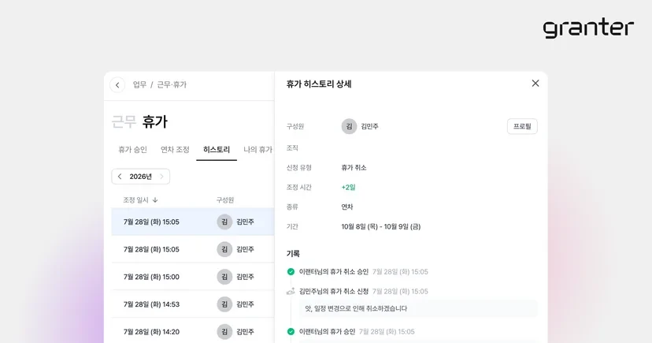The image size is (652, 343).
Task: Close the 휴가 히스토리 상세 panel
Action: (535, 84)
